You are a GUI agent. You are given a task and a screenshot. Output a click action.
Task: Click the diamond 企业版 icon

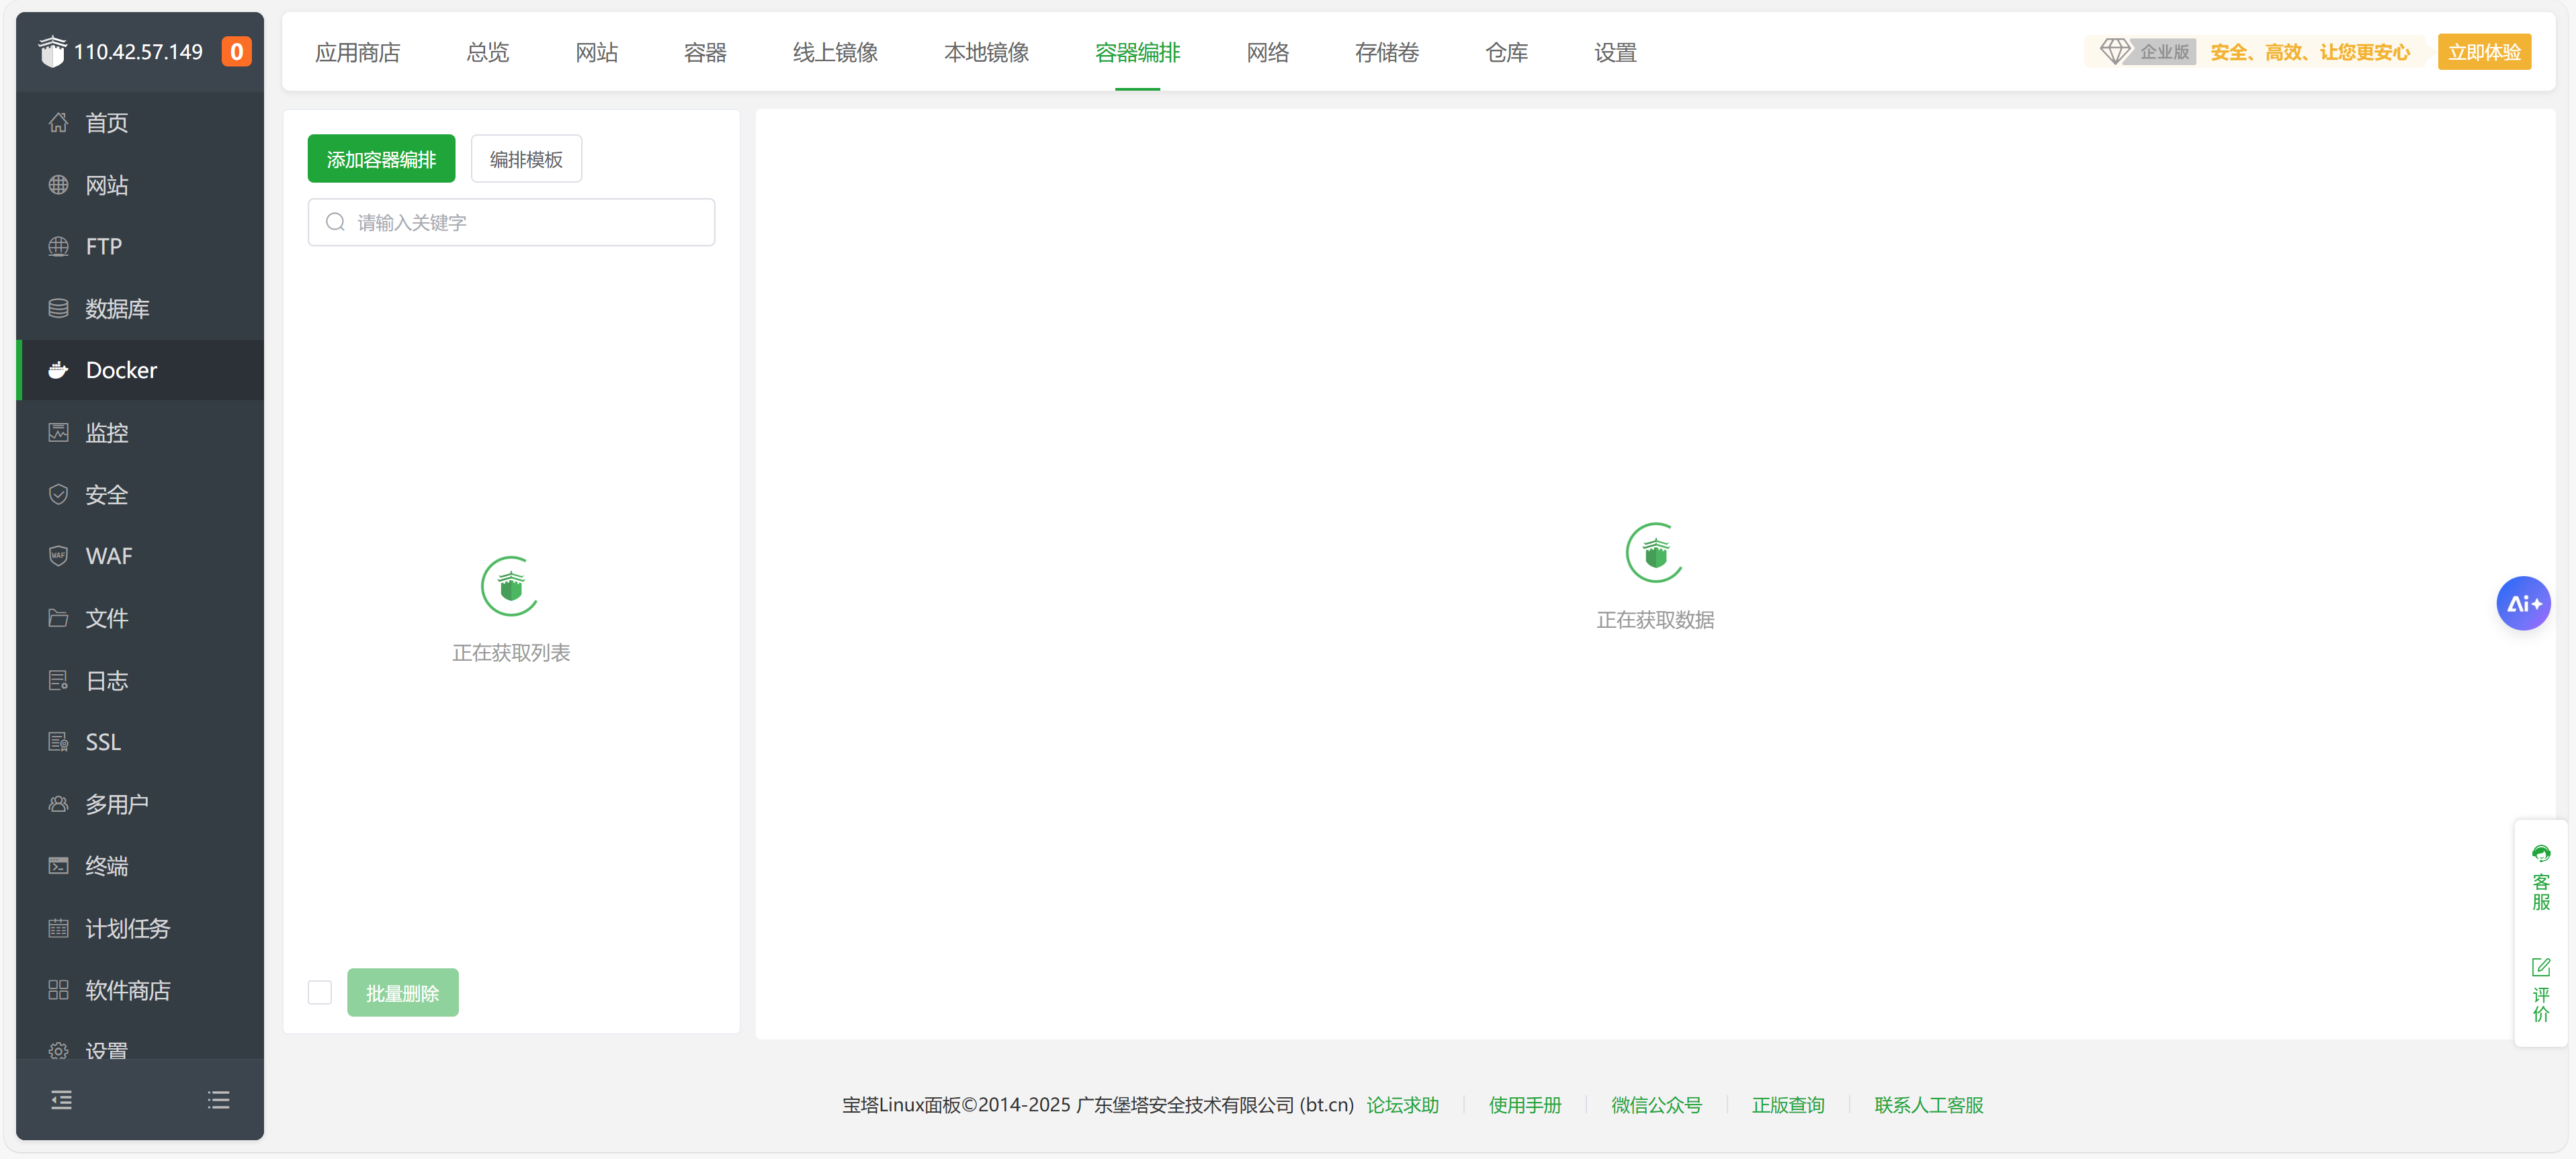click(x=2114, y=51)
